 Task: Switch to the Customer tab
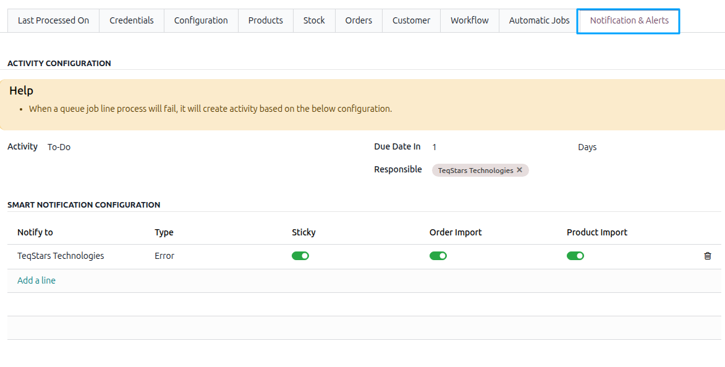click(411, 20)
